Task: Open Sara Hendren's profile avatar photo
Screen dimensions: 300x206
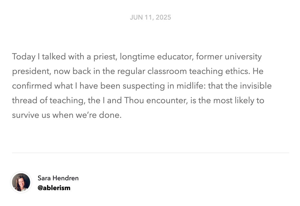Action: point(21,182)
